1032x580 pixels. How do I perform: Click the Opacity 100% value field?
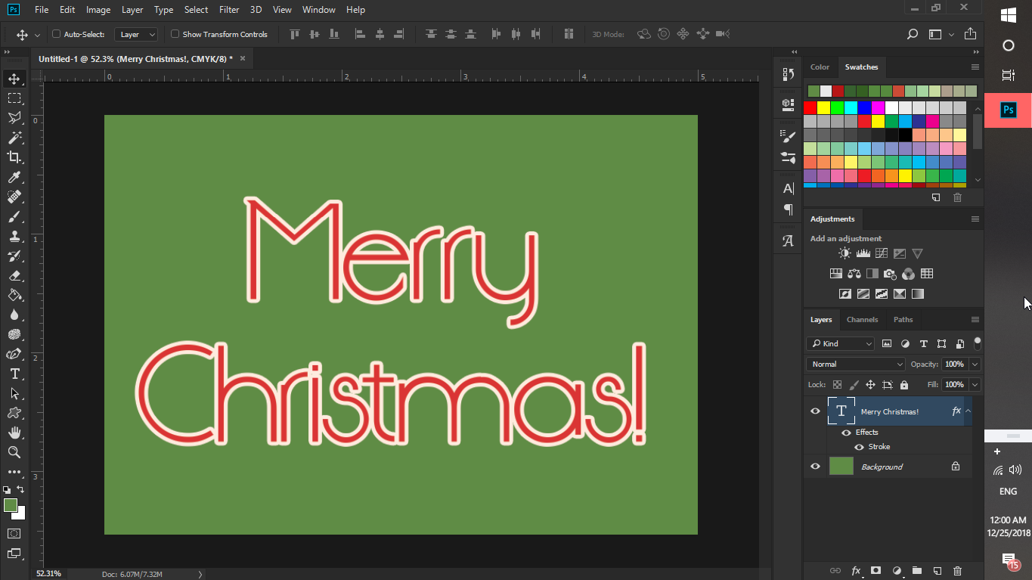[954, 364]
